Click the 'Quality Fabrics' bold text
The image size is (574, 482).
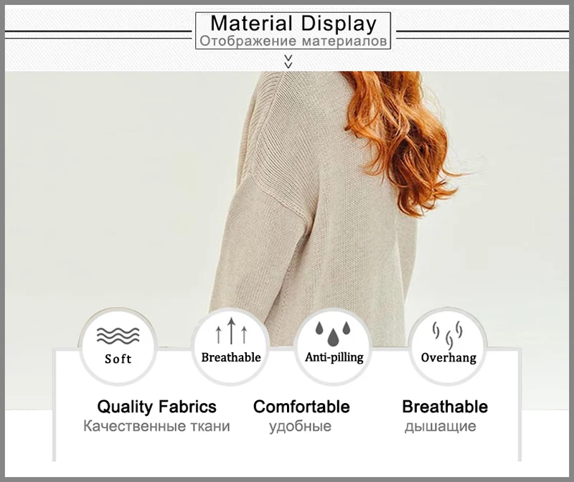tap(156, 407)
